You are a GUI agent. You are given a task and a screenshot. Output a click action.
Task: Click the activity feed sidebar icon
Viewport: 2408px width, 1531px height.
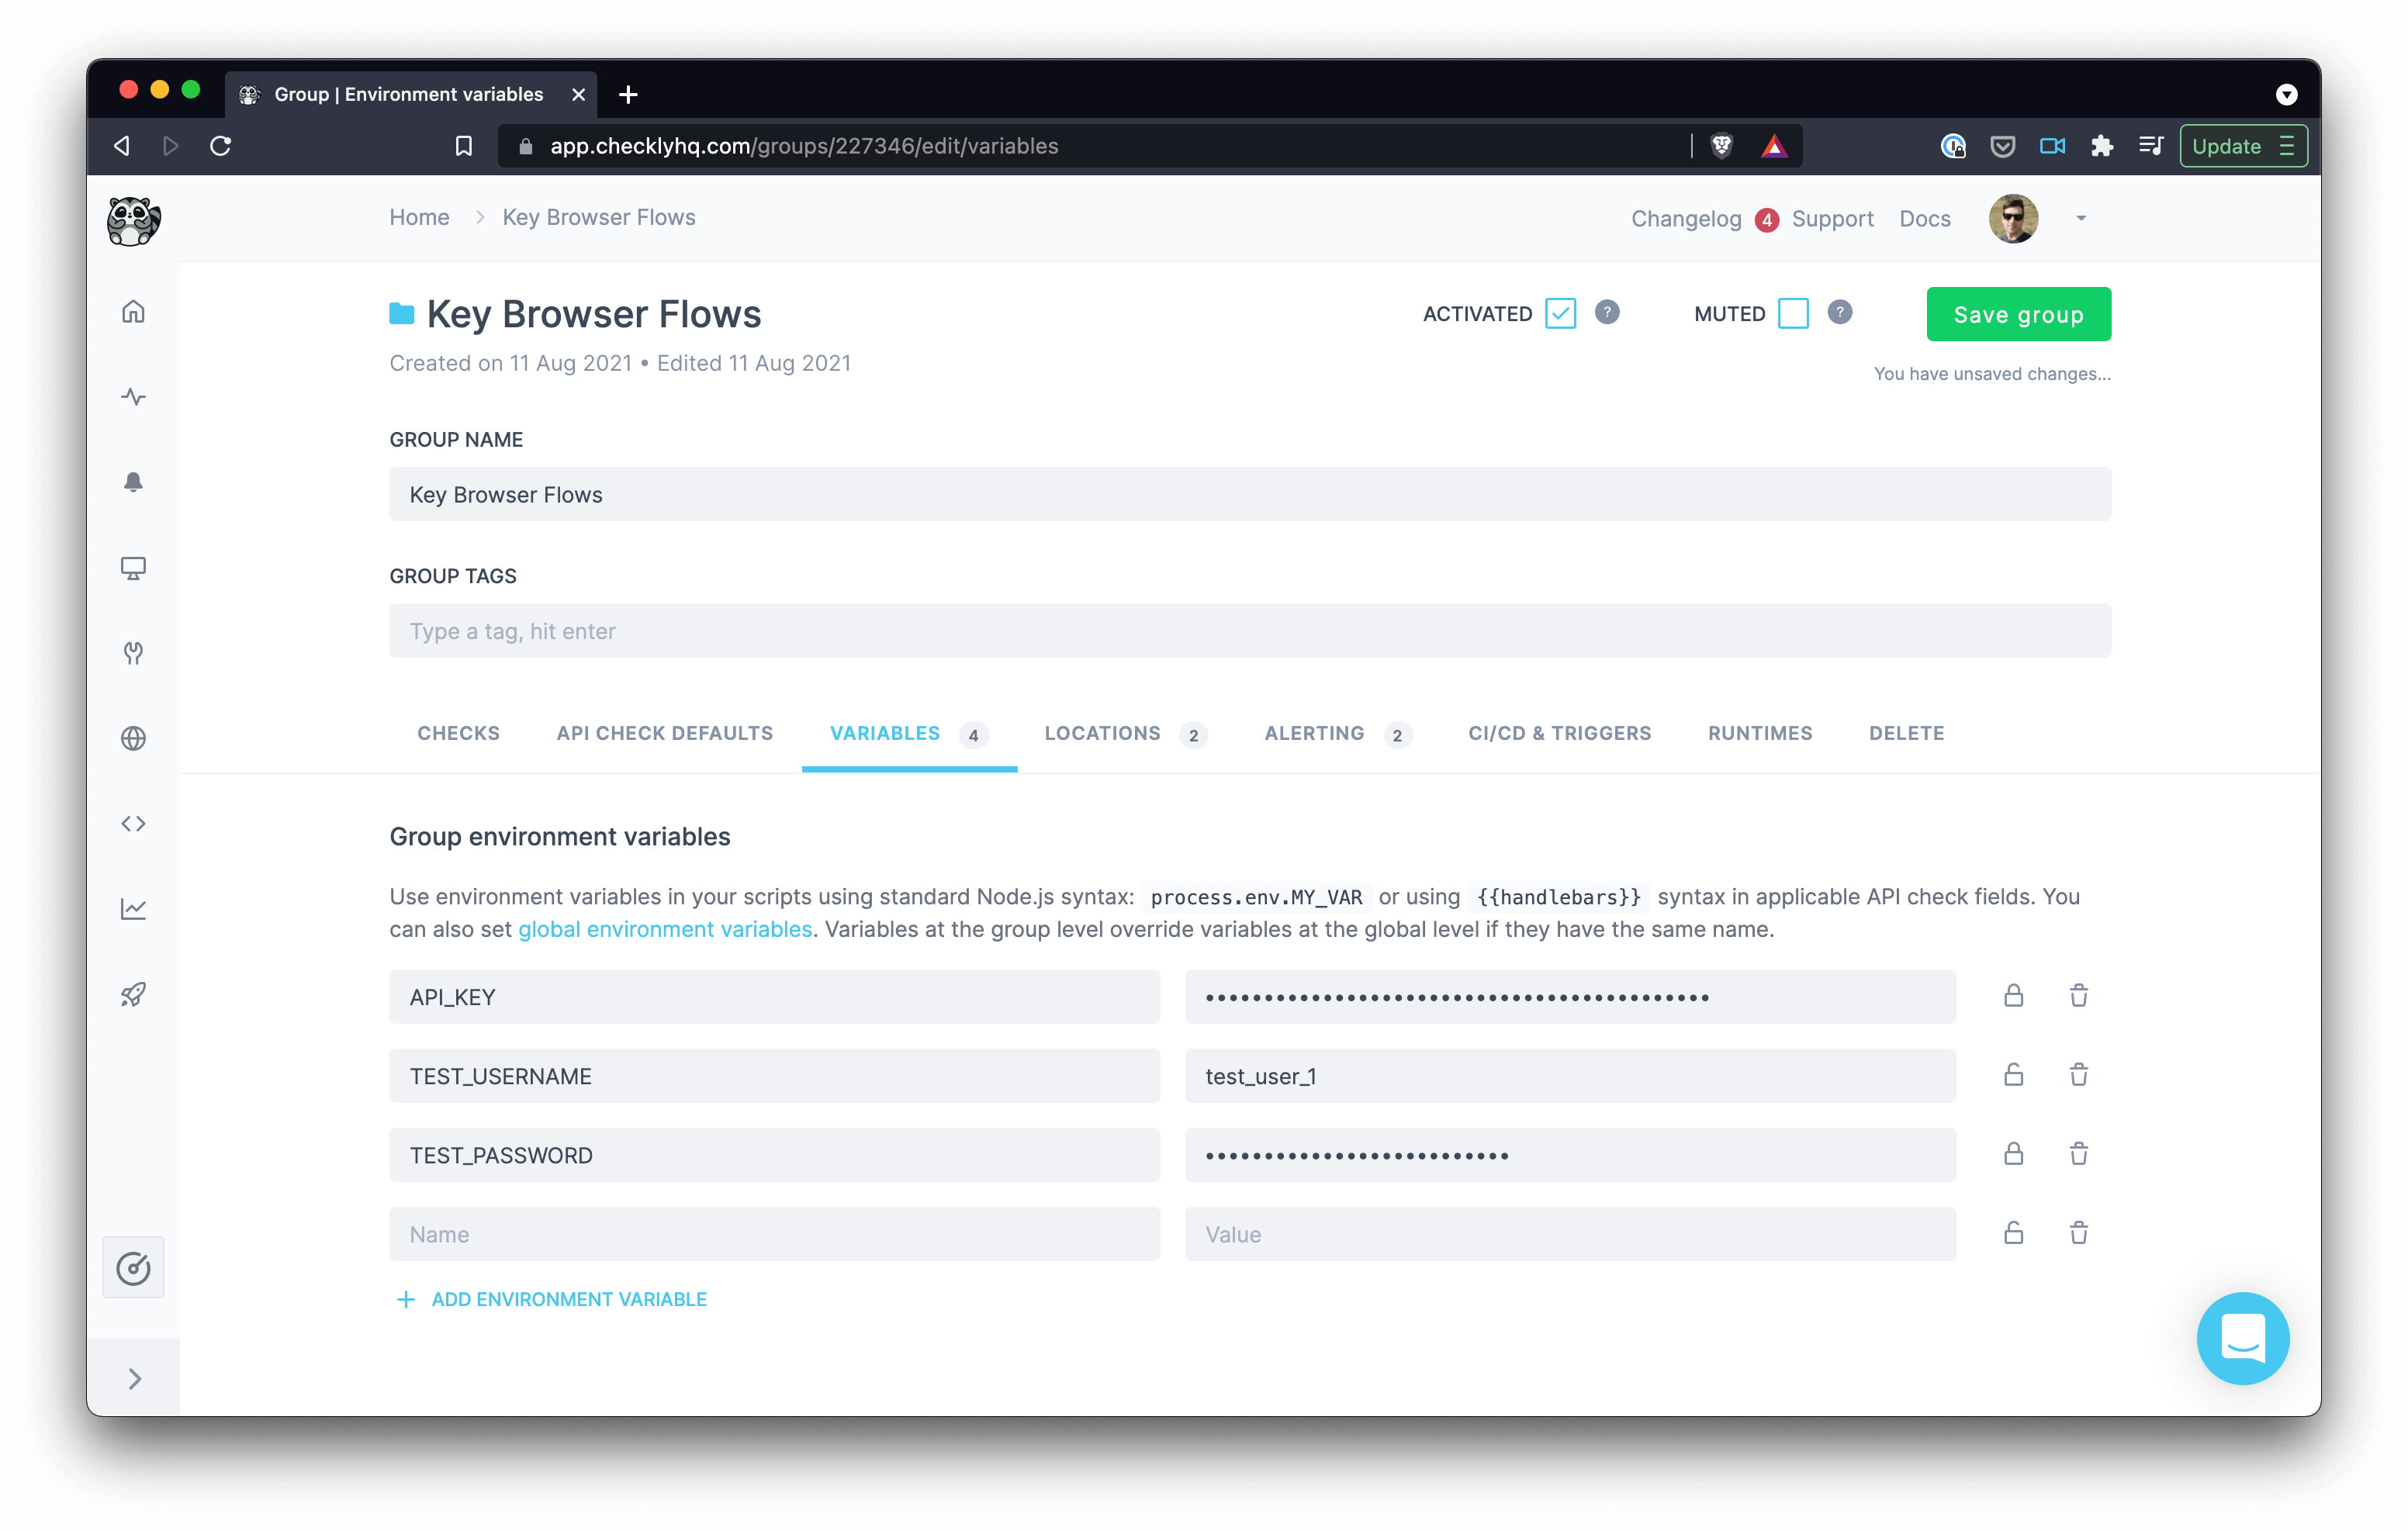click(135, 396)
